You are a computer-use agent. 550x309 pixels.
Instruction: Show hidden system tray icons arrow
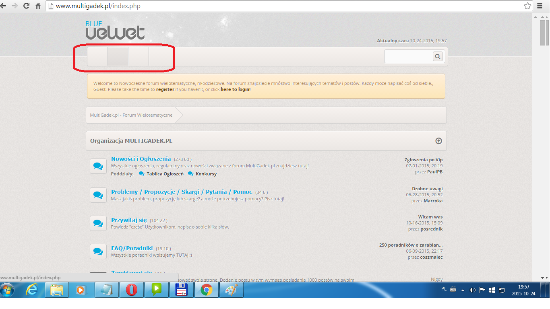click(463, 290)
